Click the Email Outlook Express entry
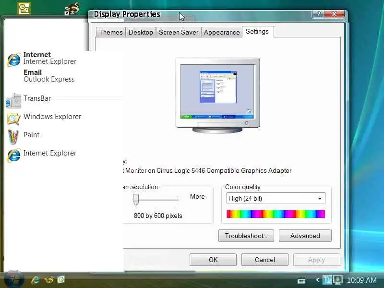This screenshot has width=384, height=288. 49,76
